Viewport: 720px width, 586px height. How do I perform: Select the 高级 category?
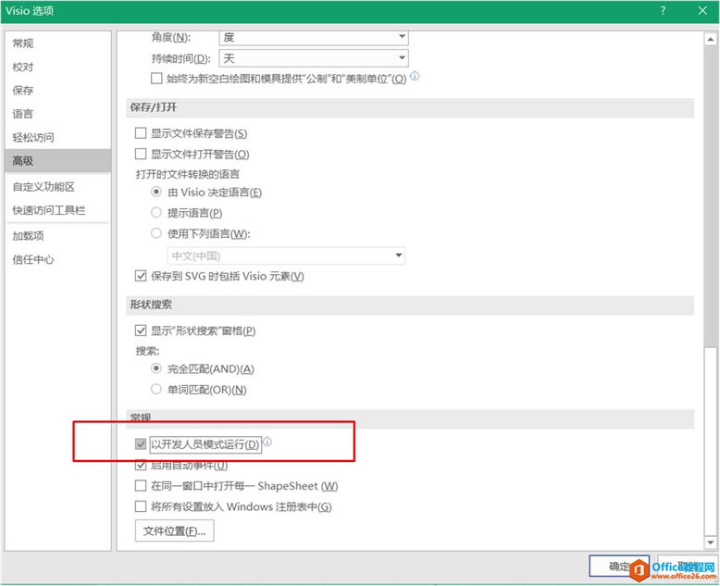58,161
